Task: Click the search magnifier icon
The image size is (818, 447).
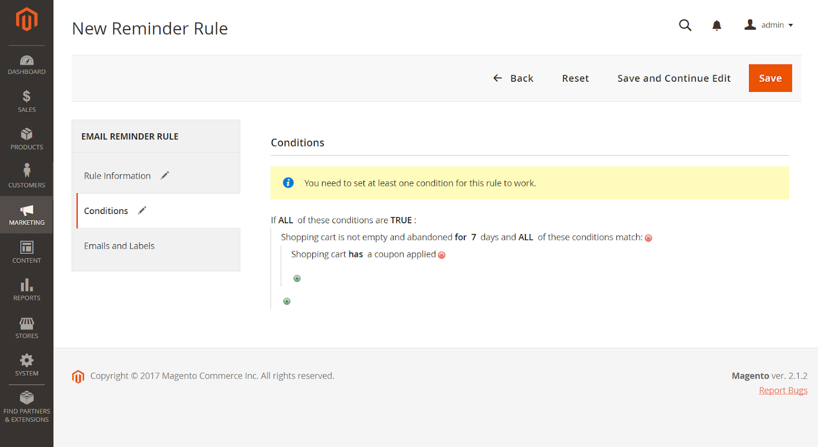Action: coord(685,25)
